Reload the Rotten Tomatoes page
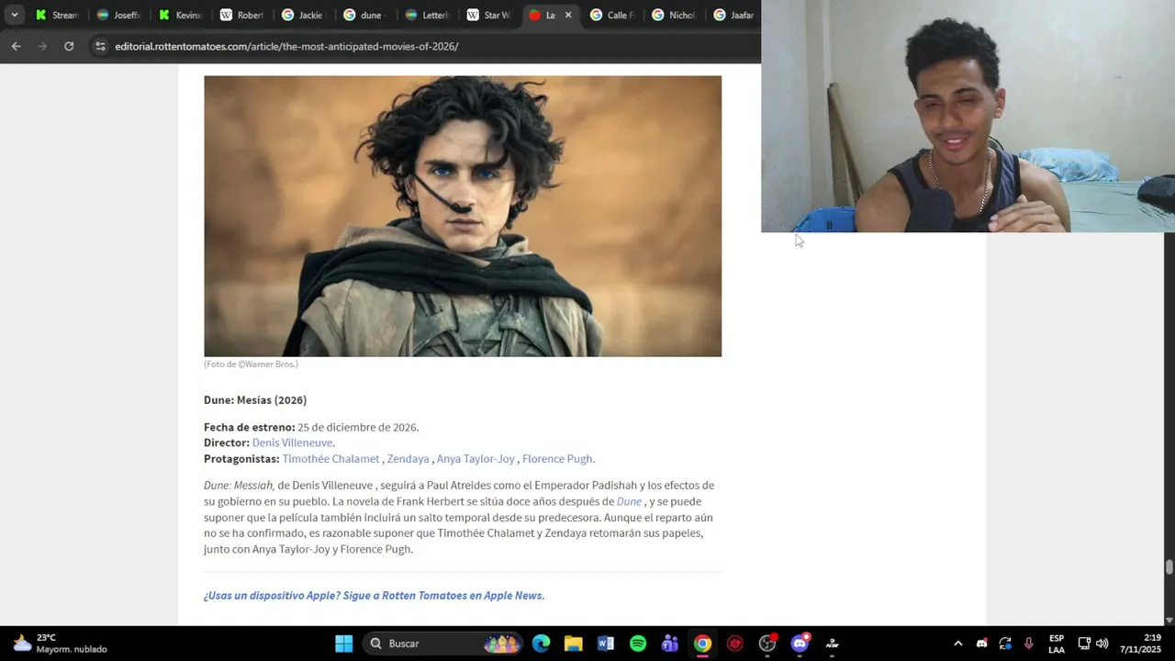This screenshot has height=661, width=1175. 69,46
